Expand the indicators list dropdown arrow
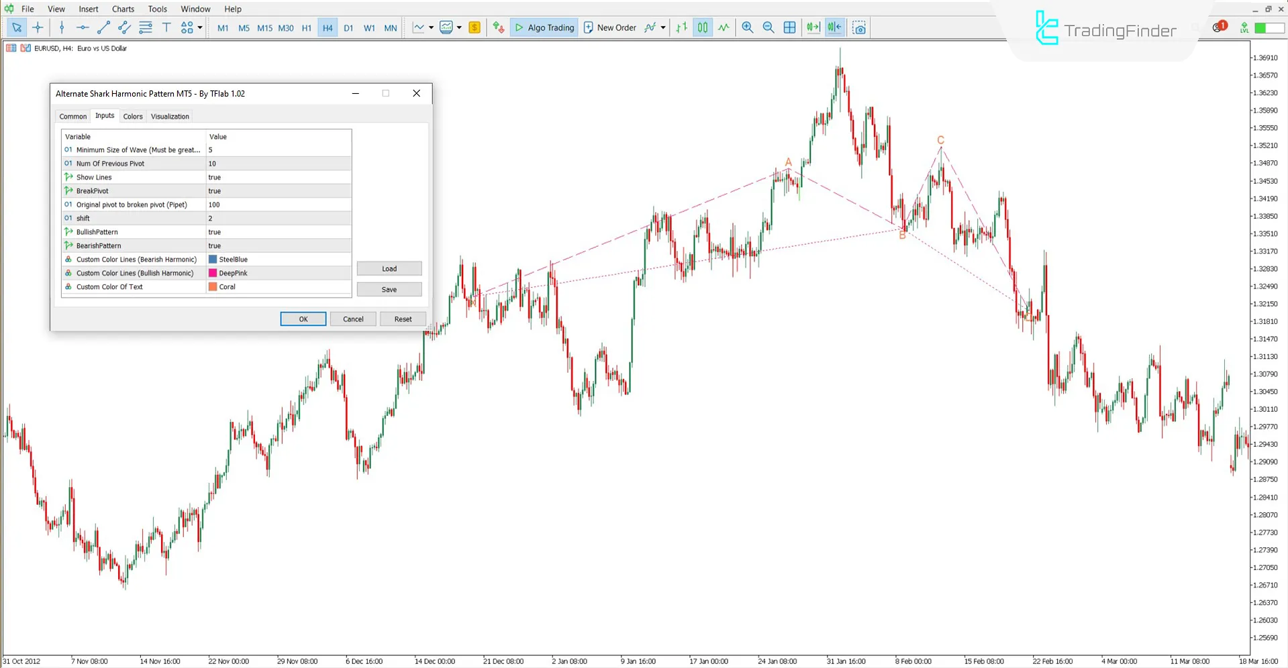Image resolution: width=1288 pixels, height=668 pixels. [663, 27]
